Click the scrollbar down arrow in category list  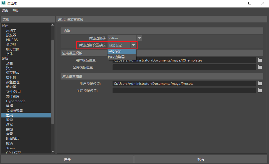tap(53, 152)
